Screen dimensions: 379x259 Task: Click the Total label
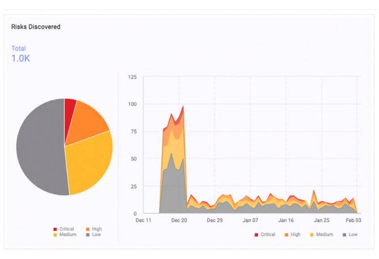[19, 49]
